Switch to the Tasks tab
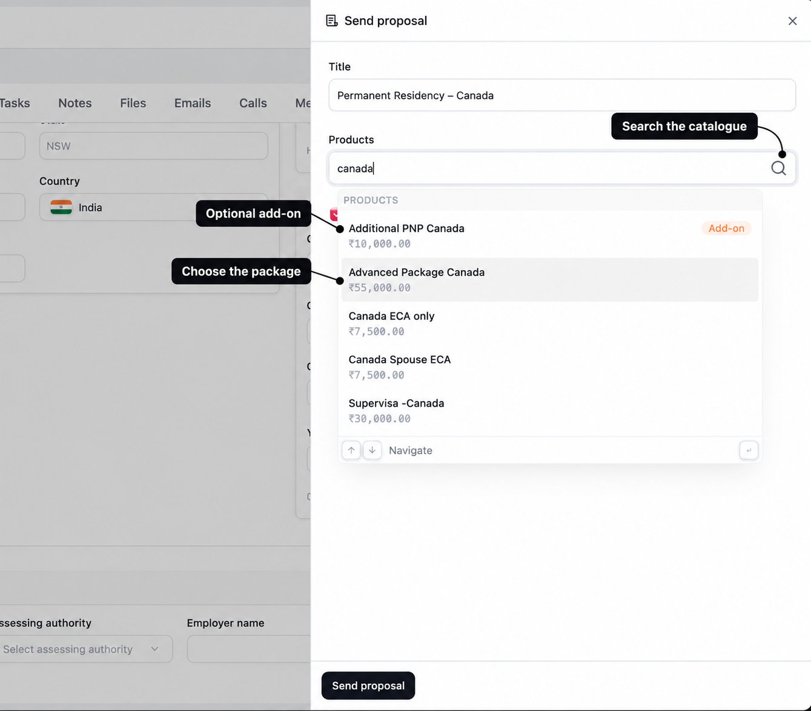Screen dimensions: 811x711 15,103
